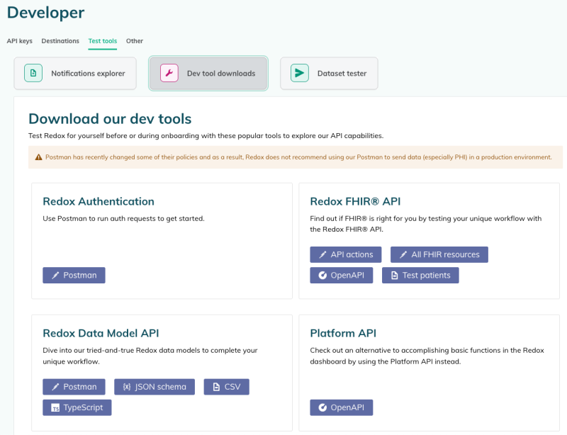
Task: Download FHIR API actions collection
Action: point(345,254)
